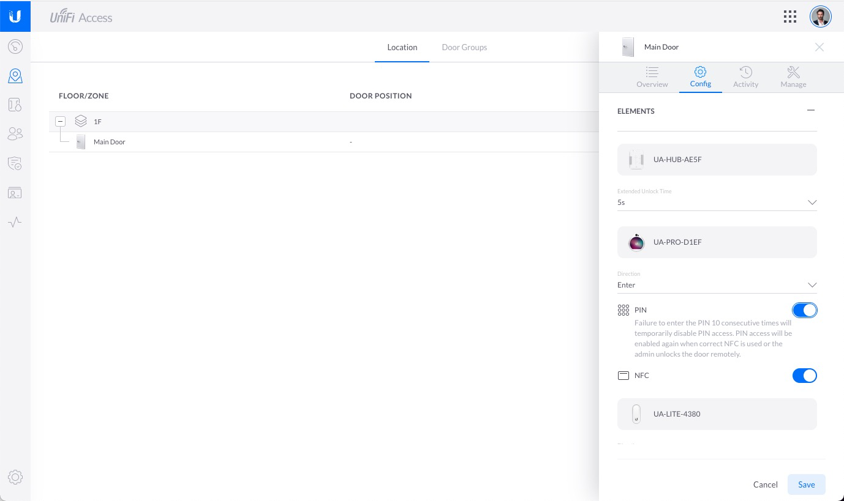This screenshot has width=844, height=501.
Task: Open the Manage tab
Action: pyautogui.click(x=793, y=78)
